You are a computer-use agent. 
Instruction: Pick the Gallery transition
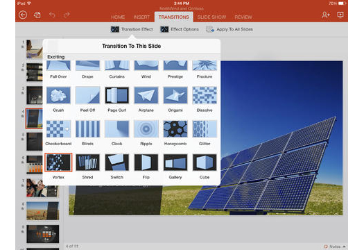[175, 167]
